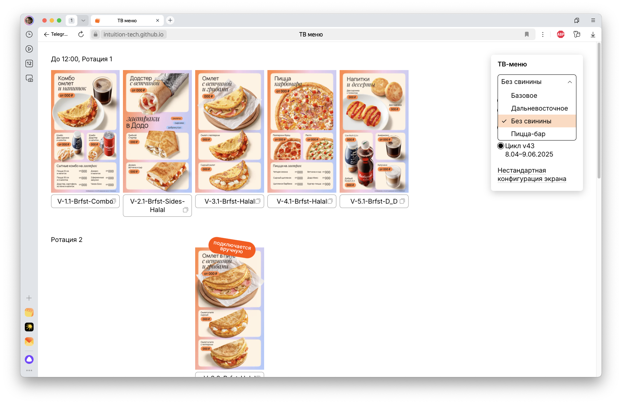Open the downloads arrow icon

593,34
